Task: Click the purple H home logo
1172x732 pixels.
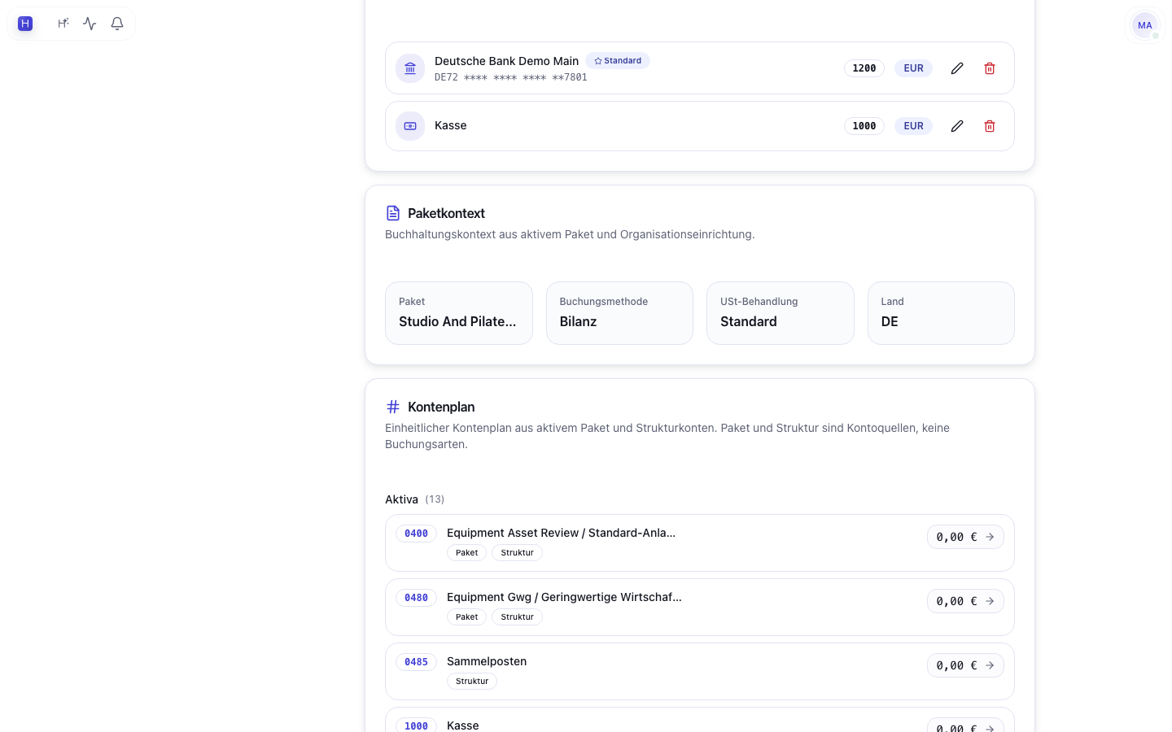Action: tap(25, 24)
